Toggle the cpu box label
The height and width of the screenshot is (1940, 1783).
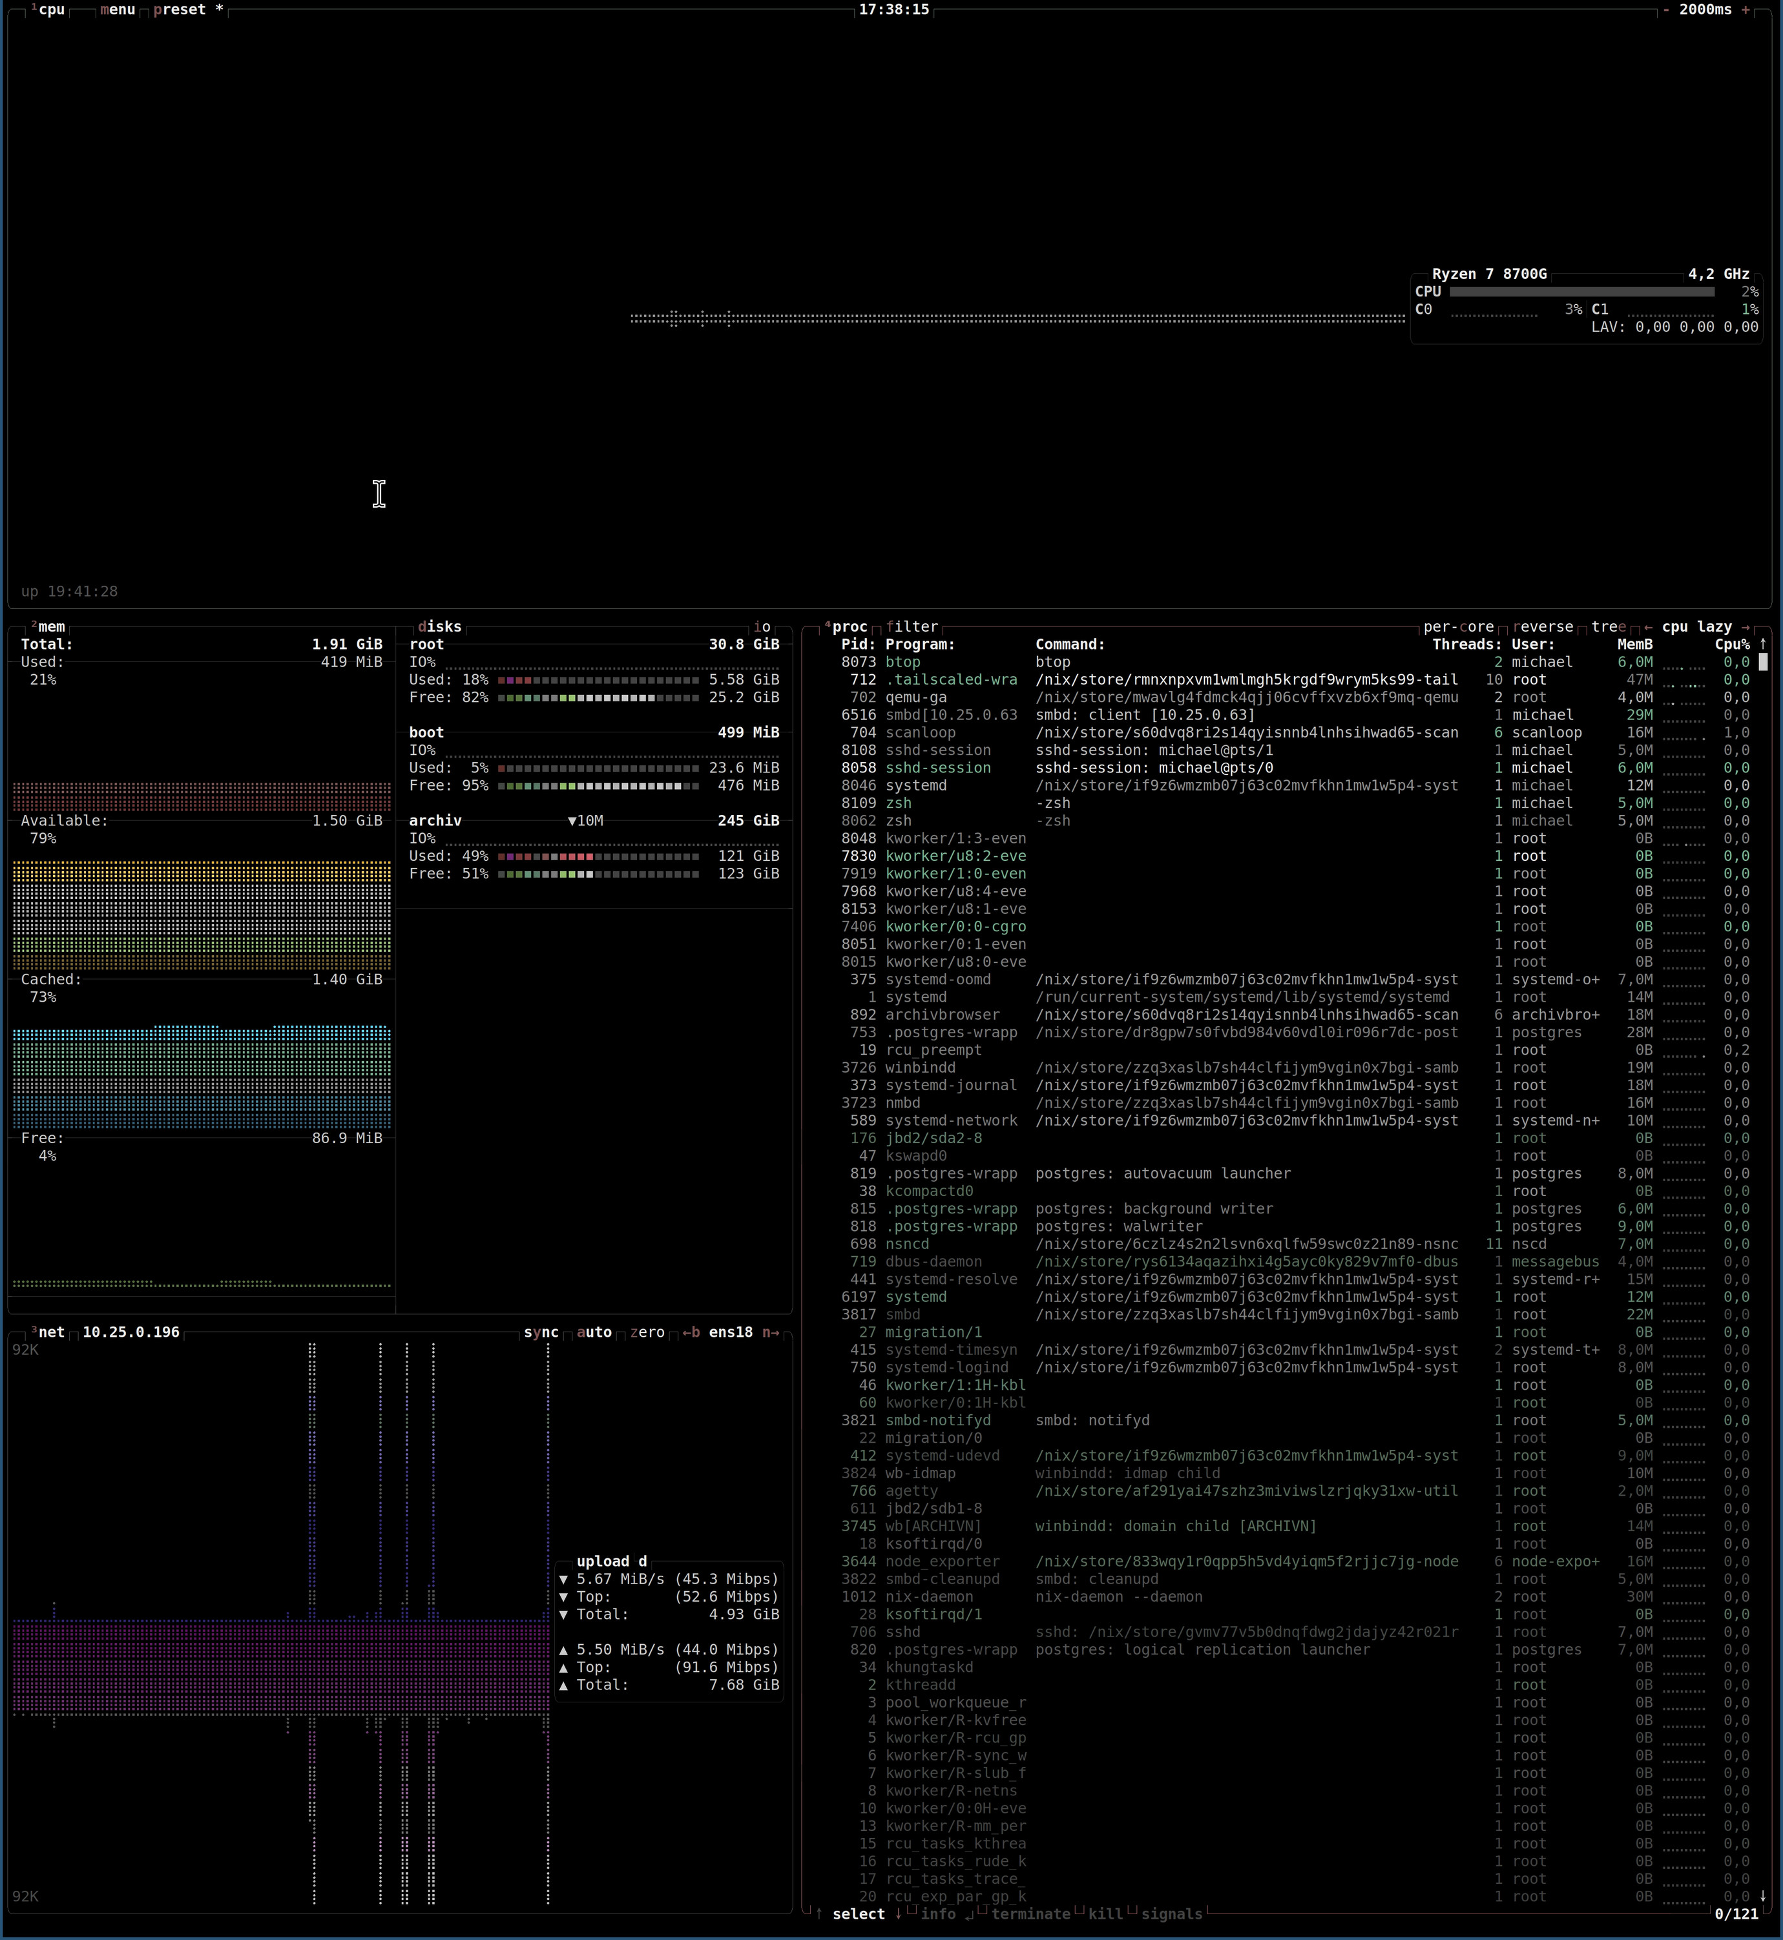coord(48,10)
